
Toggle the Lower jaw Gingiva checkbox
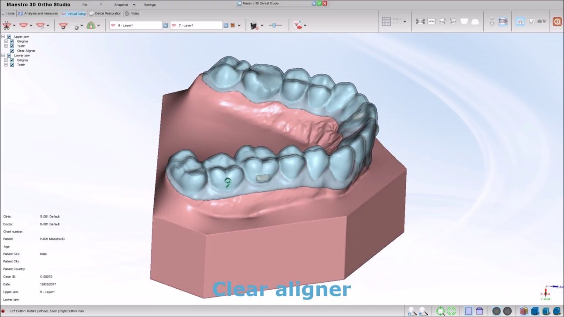(12, 60)
